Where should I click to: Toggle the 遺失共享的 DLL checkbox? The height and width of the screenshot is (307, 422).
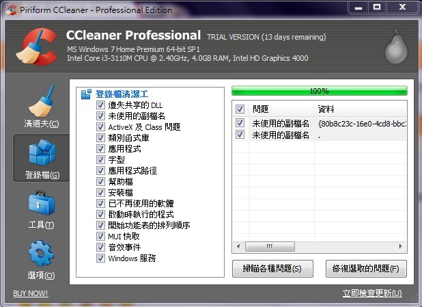click(100, 105)
